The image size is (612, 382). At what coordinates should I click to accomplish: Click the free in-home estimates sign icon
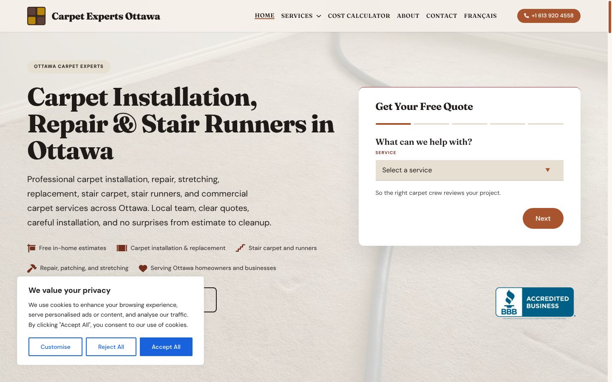[31, 248]
